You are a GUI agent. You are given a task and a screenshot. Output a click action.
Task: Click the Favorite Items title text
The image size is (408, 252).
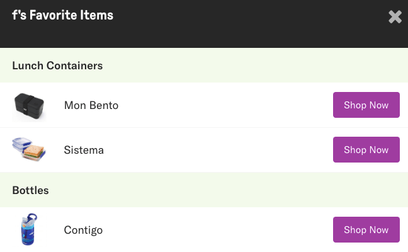tap(62, 15)
